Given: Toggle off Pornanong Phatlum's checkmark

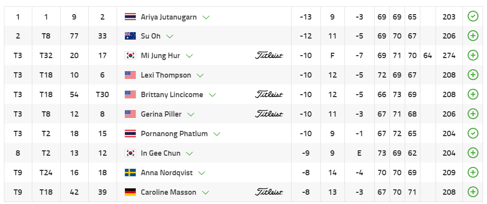Looking at the screenshot, I should (473, 134).
